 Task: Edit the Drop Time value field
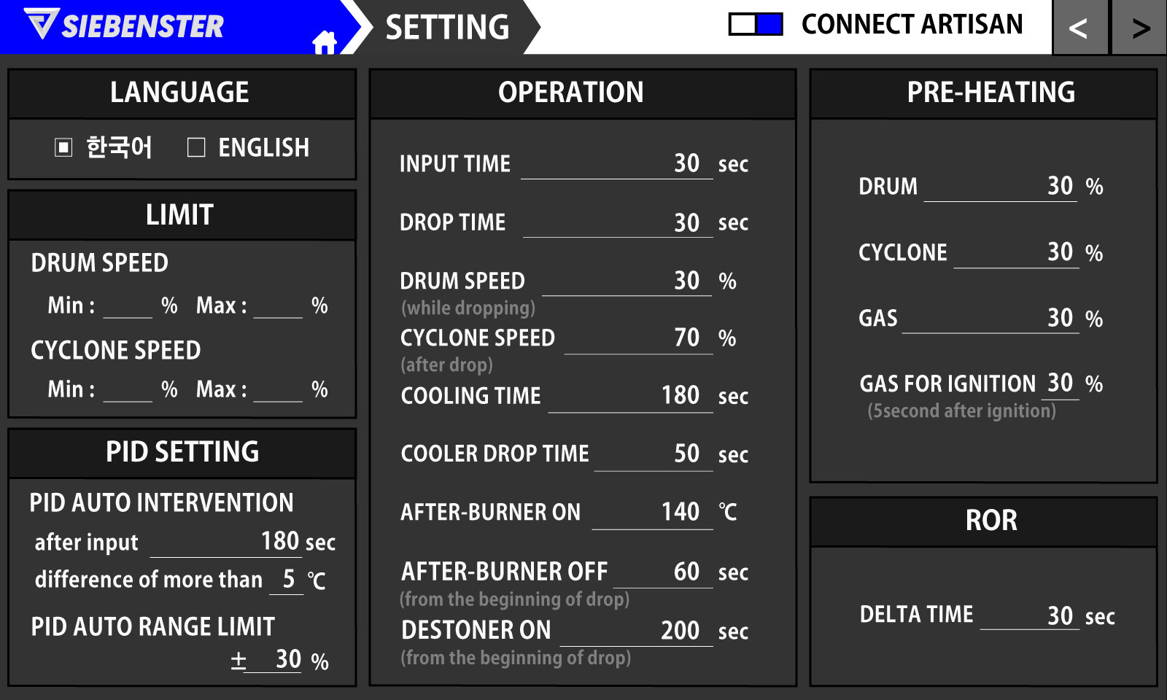tap(618, 222)
